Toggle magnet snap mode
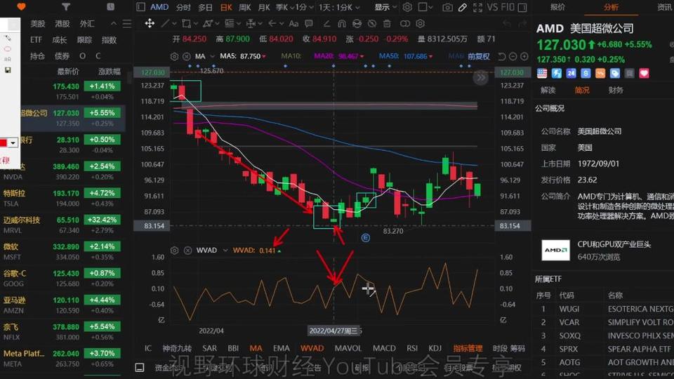Screen dimensions: 674x379 click(342, 23)
